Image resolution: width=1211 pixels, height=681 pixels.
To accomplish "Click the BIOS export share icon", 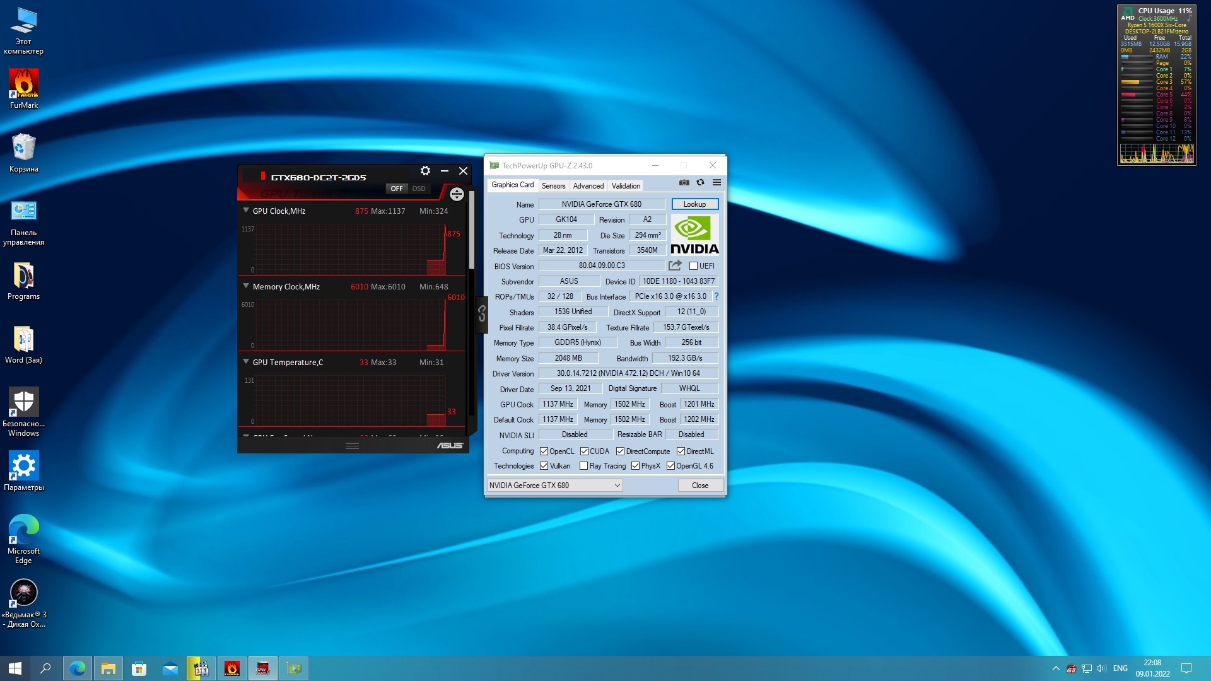I will [x=675, y=265].
